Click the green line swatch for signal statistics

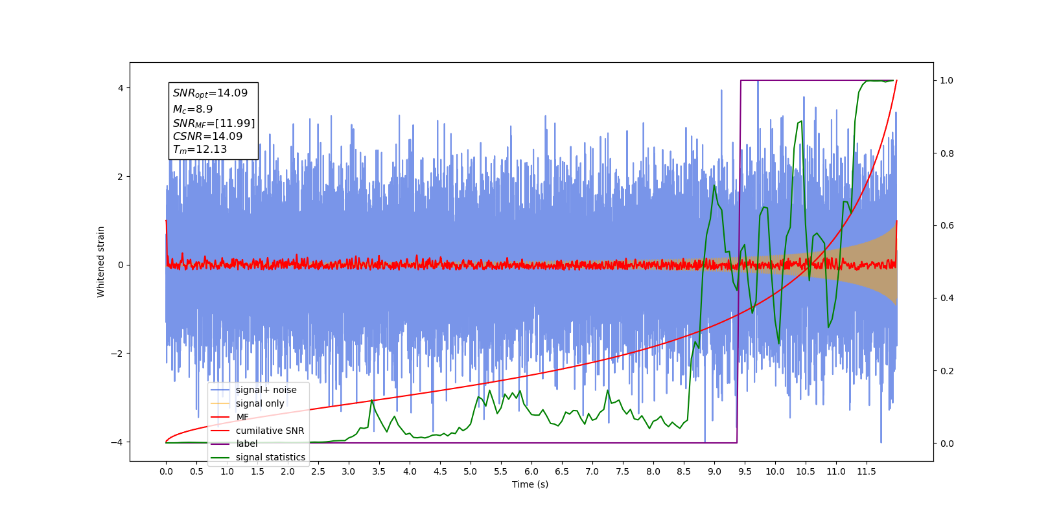tap(220, 457)
